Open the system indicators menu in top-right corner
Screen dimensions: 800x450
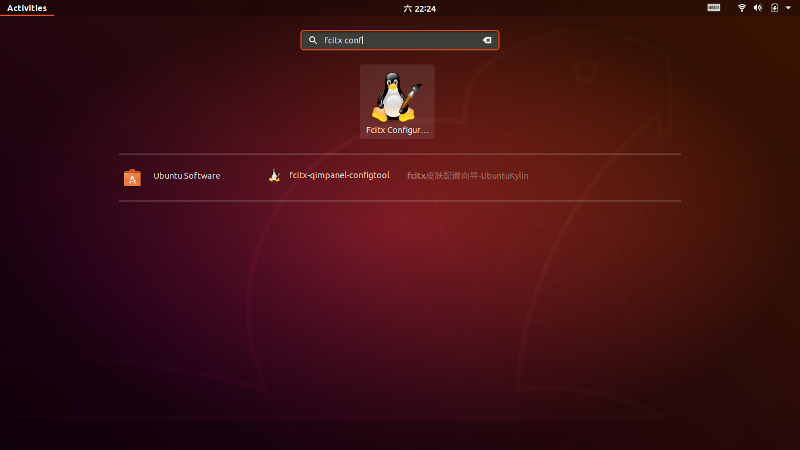[x=758, y=8]
